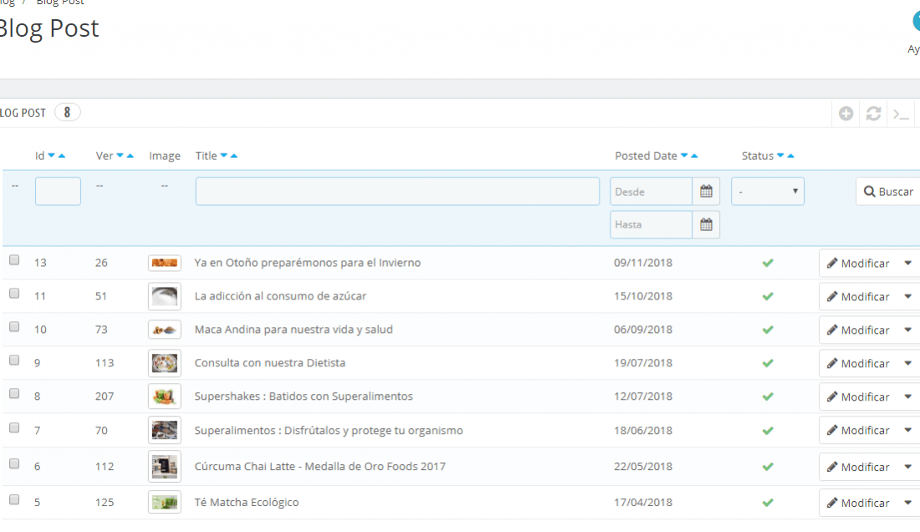Expand Modificar options for post 11
Image resolution: width=920 pixels, height=532 pixels.
907,296
